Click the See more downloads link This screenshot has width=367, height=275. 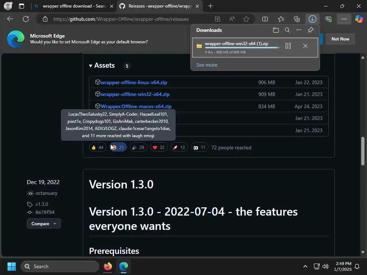click(207, 65)
